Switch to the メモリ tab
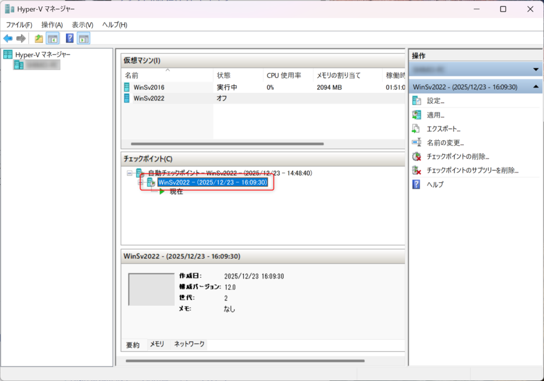Viewport: 544px width, 381px height. pyautogui.click(x=157, y=344)
